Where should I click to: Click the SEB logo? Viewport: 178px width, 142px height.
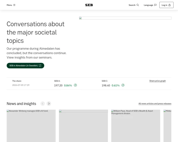tap(89, 5)
